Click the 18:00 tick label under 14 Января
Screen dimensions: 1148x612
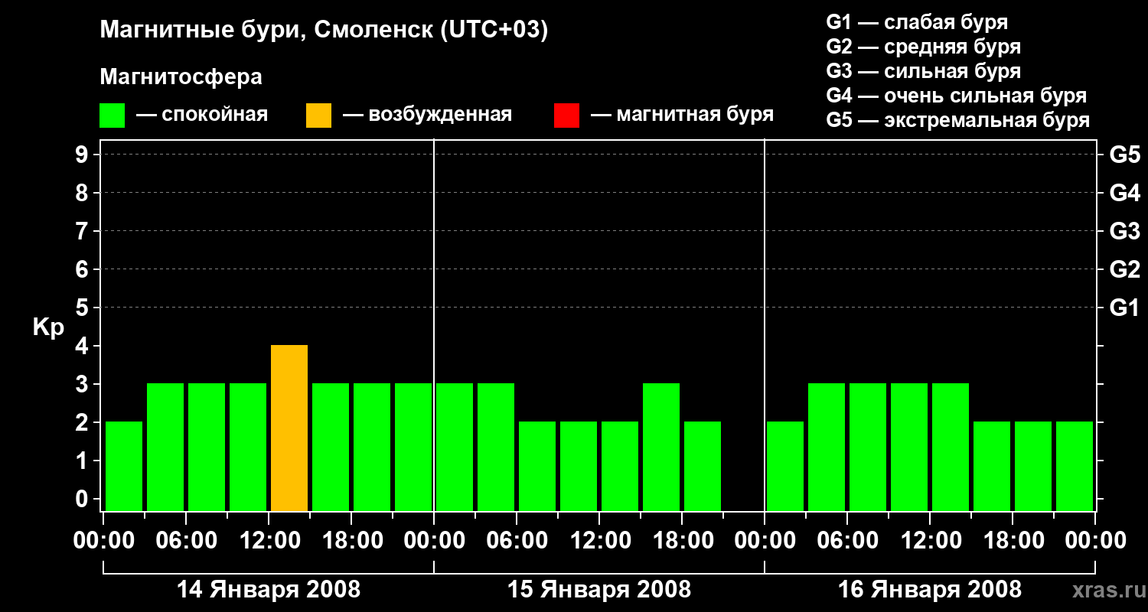point(351,541)
